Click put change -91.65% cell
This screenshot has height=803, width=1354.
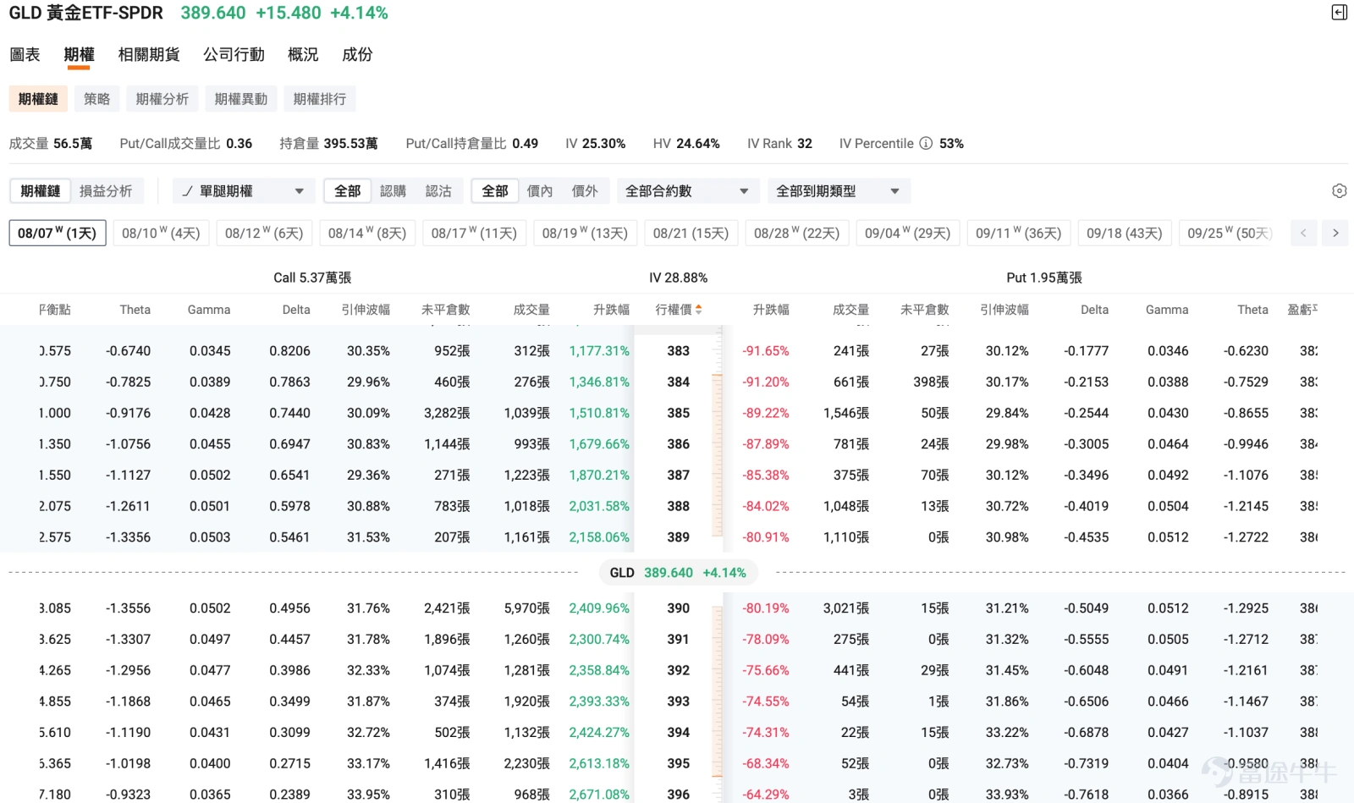pos(766,351)
